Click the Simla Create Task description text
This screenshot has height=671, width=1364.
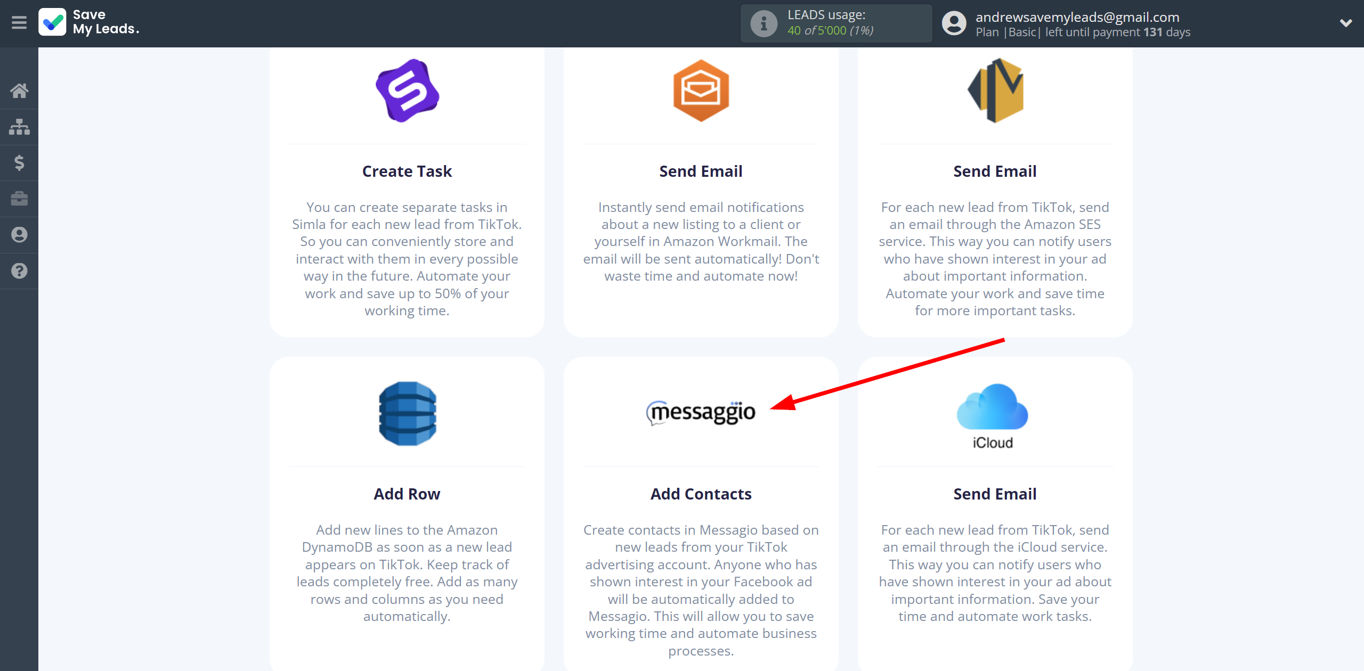(x=407, y=259)
